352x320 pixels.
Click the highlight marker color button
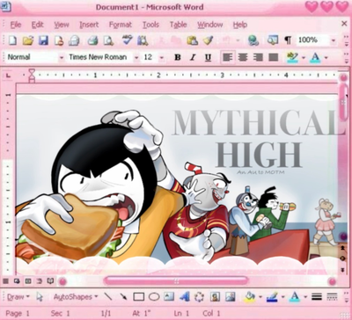point(292,57)
